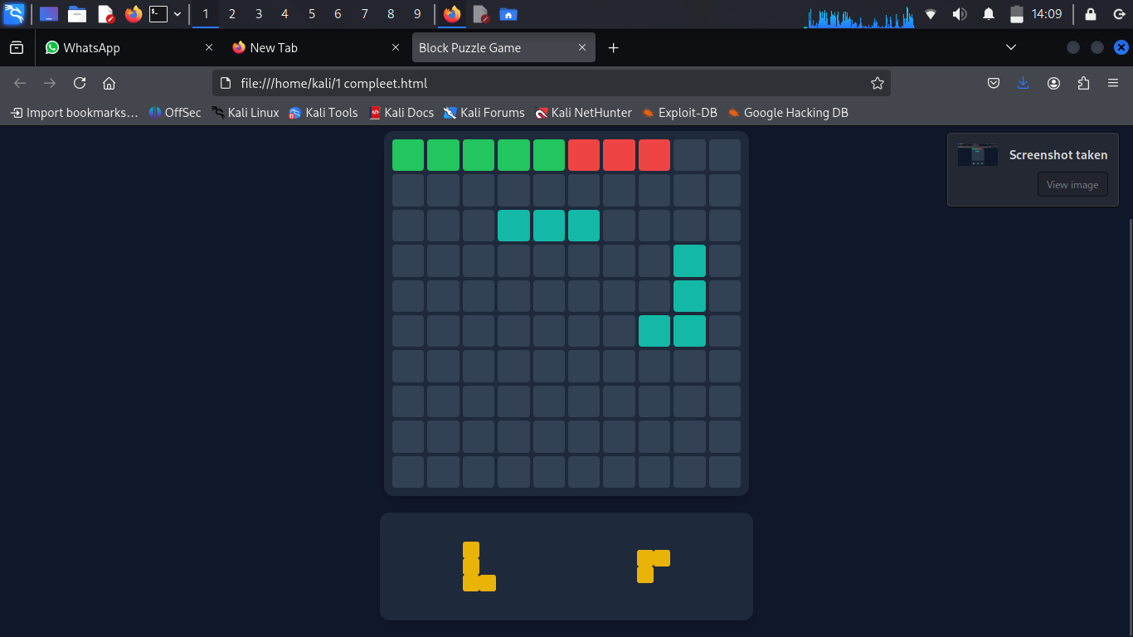
Task: Open the Firefox downloads panel
Action: (1023, 83)
